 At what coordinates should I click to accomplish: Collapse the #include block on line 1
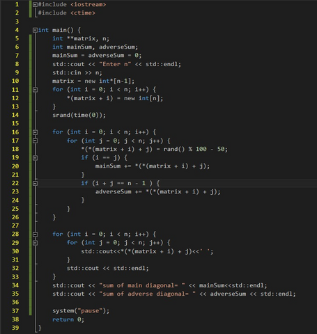35,4
